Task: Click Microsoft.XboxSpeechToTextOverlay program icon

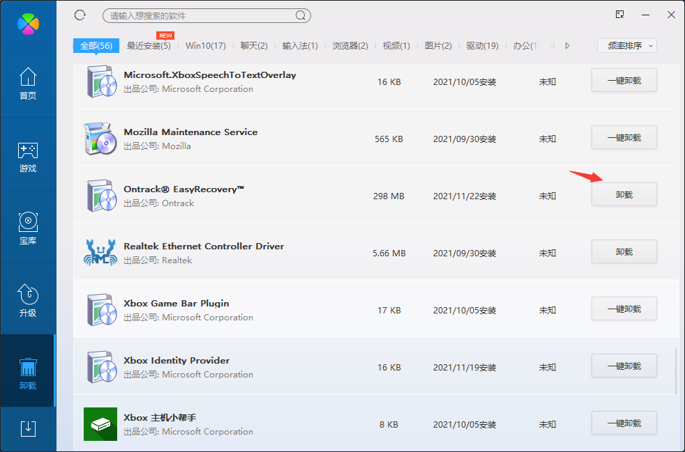Action: click(101, 81)
